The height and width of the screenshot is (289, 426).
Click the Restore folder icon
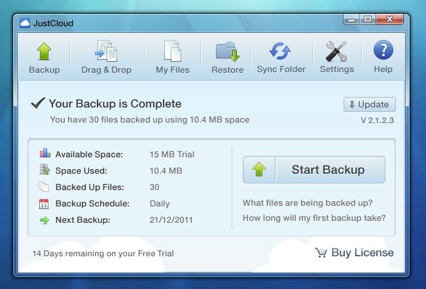coord(227,51)
